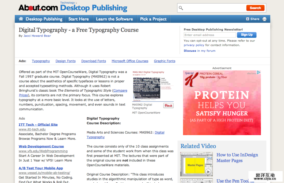Click the Desktop Publishing site title
The width and height of the screenshot is (284, 183).
[x=94, y=8]
